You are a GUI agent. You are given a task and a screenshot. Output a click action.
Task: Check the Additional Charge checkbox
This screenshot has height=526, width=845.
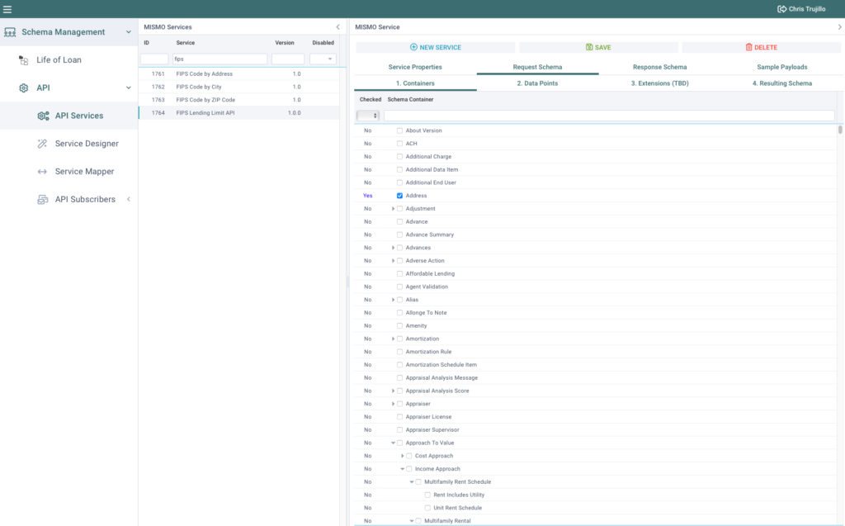tap(400, 156)
